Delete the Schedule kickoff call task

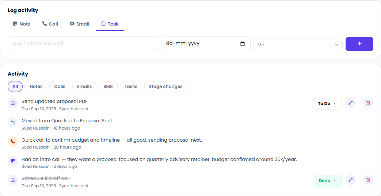click(x=368, y=180)
